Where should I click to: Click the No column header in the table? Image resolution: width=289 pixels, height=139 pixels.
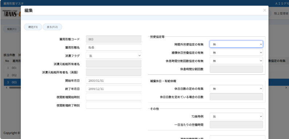click(x=7, y=61)
